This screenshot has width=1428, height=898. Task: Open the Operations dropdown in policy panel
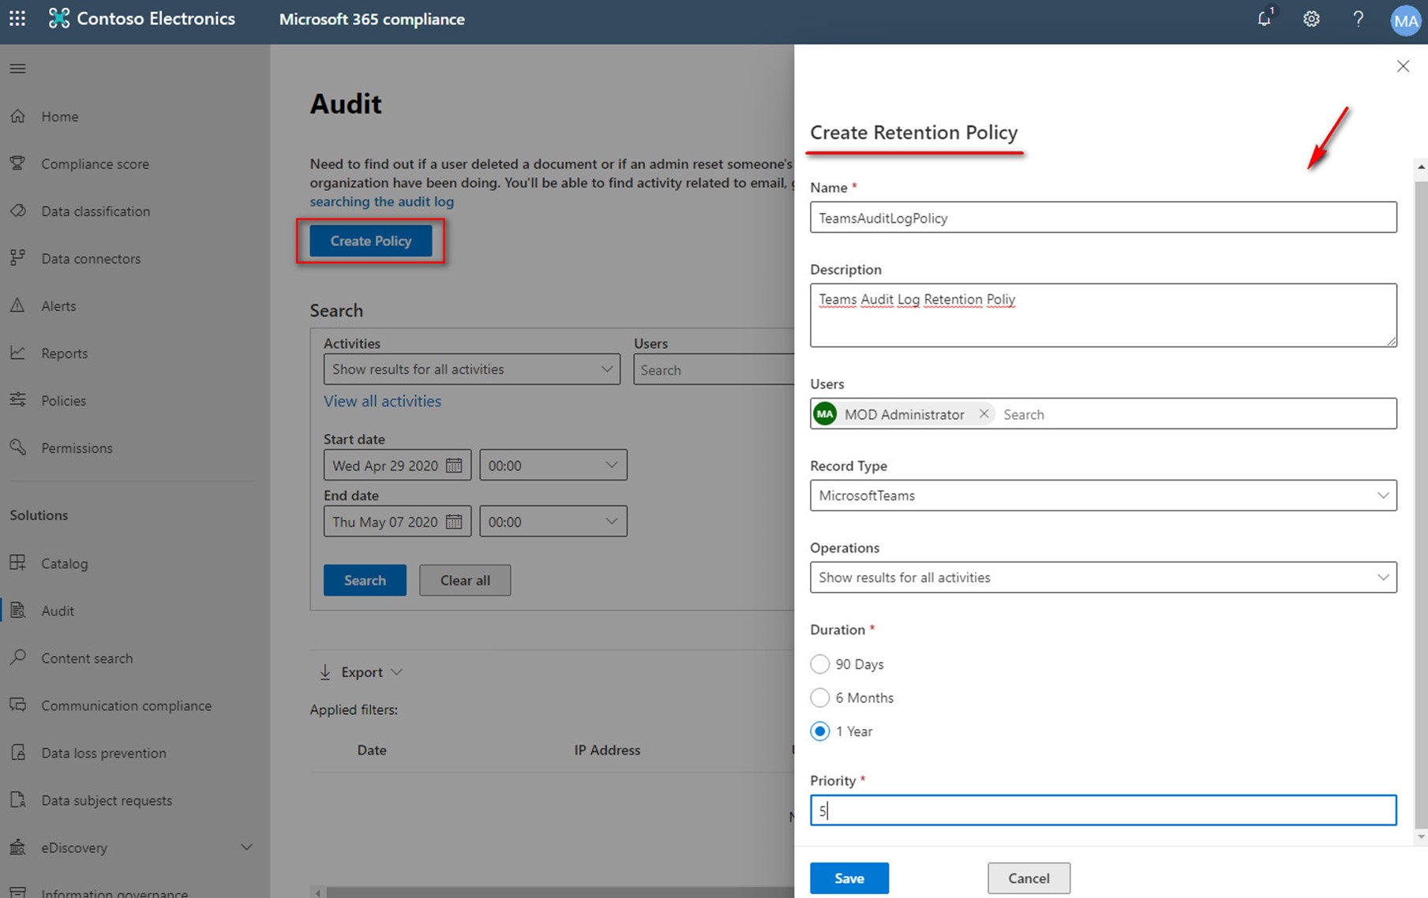click(x=1103, y=578)
